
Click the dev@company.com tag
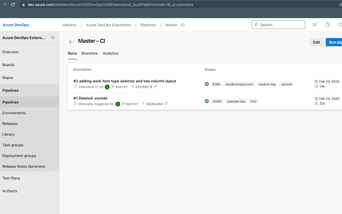pyautogui.click(x=239, y=84)
